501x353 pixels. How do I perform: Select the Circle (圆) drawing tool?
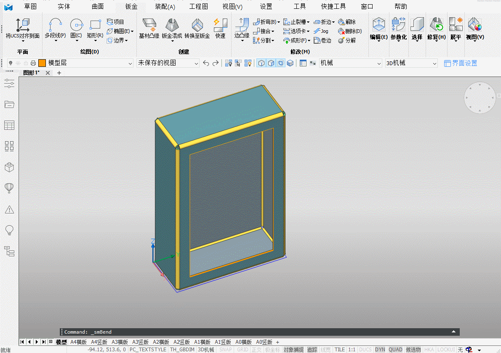coord(76,29)
